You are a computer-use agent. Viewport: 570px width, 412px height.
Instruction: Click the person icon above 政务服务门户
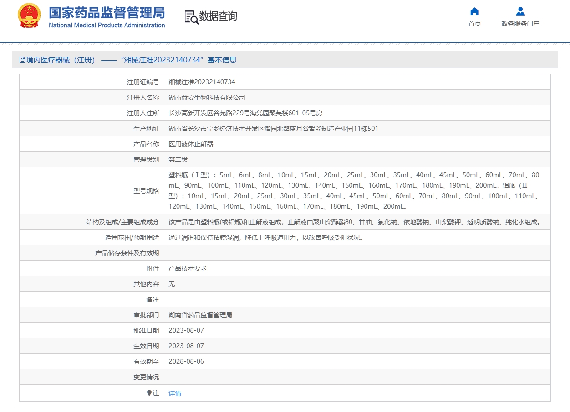pyautogui.click(x=520, y=11)
